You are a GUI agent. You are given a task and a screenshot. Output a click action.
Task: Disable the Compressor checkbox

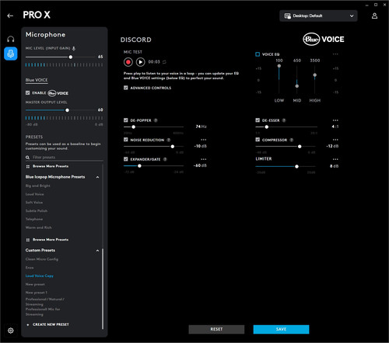click(x=258, y=140)
